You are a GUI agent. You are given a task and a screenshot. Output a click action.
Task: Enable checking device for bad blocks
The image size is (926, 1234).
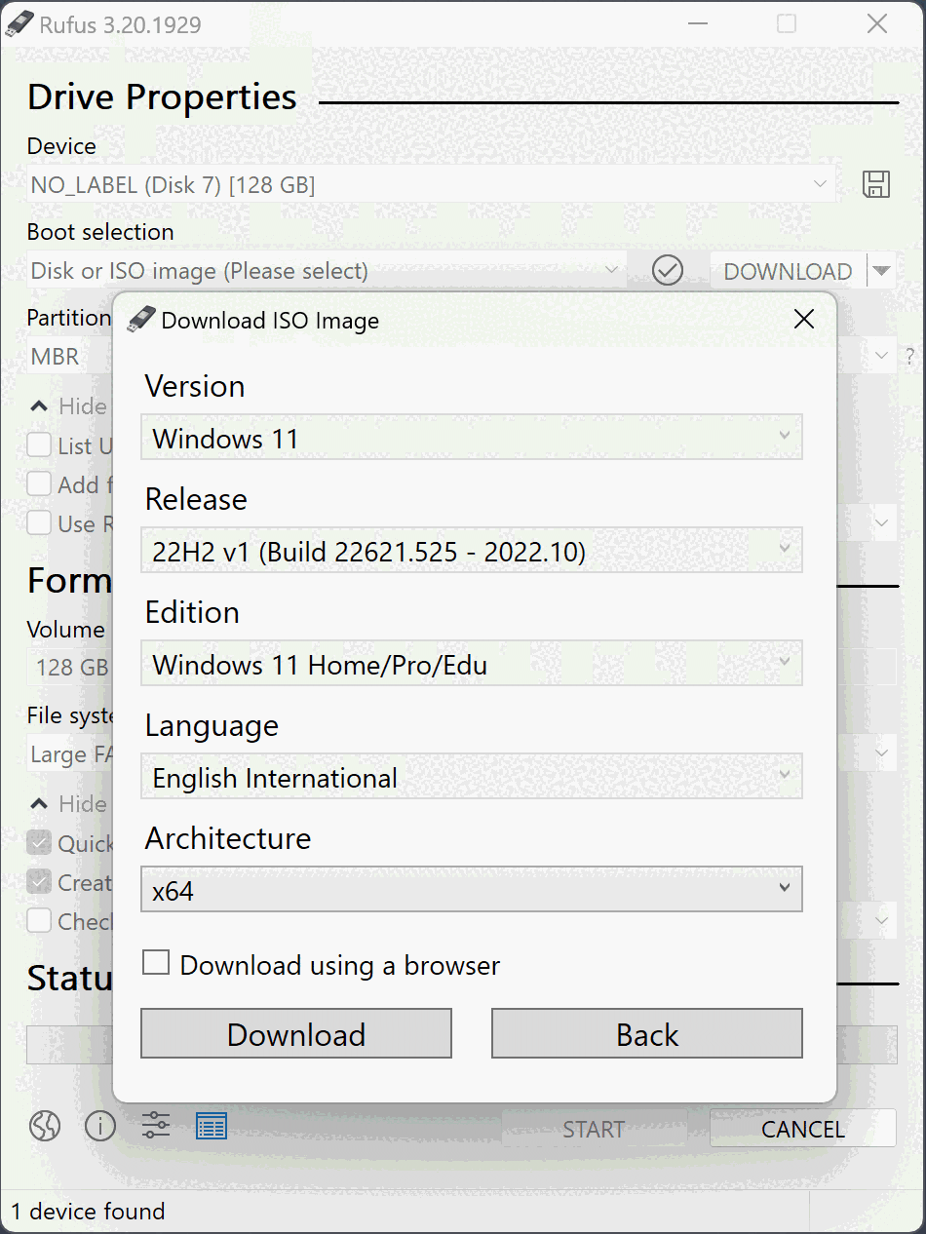(x=39, y=920)
